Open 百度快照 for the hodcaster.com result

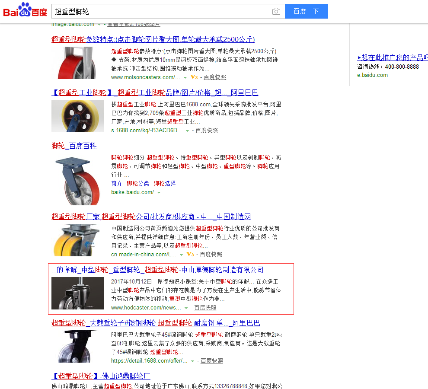coord(205,308)
